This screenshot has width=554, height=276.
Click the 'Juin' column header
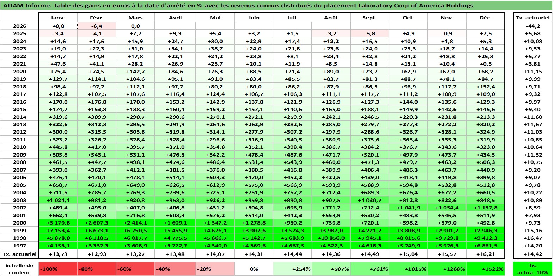click(x=254, y=18)
